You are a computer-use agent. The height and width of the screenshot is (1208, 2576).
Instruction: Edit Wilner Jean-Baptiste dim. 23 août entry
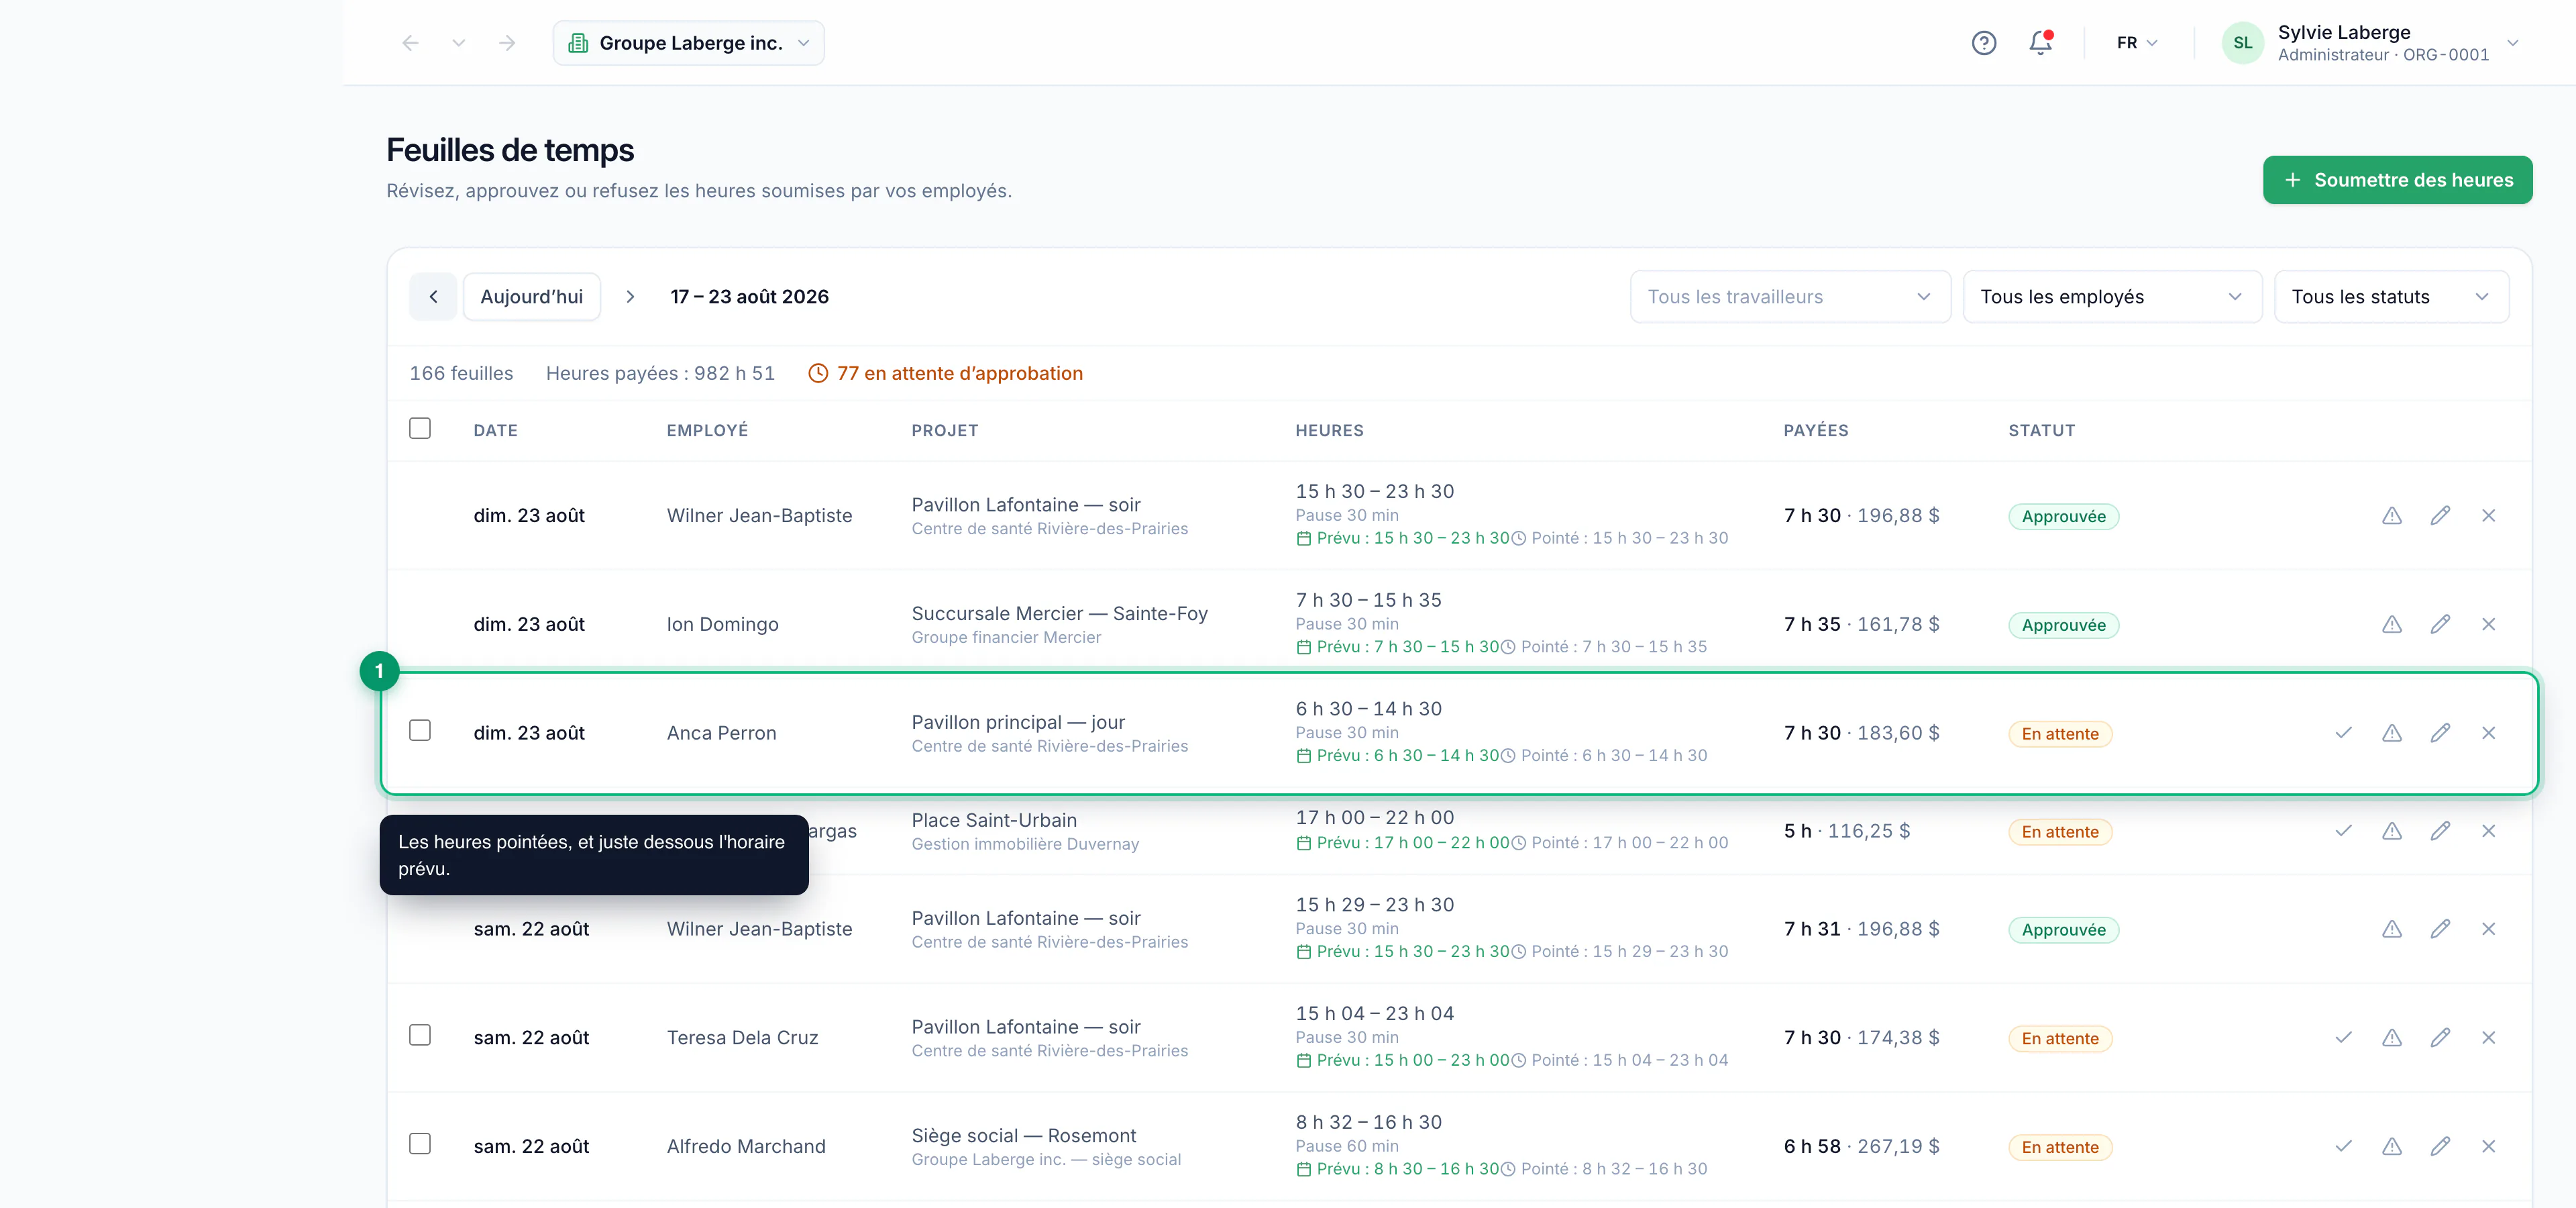coord(2440,516)
